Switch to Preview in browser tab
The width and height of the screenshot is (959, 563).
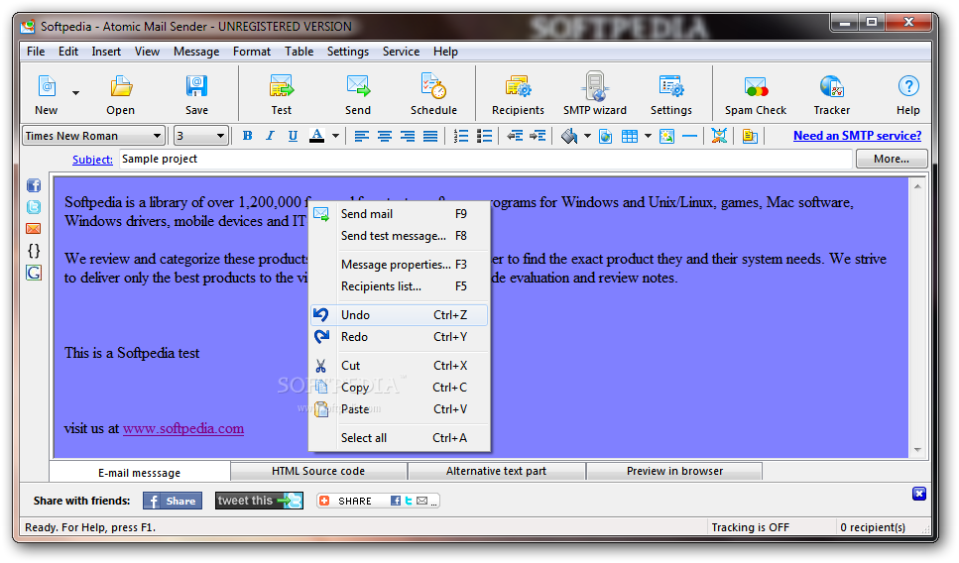pos(674,471)
